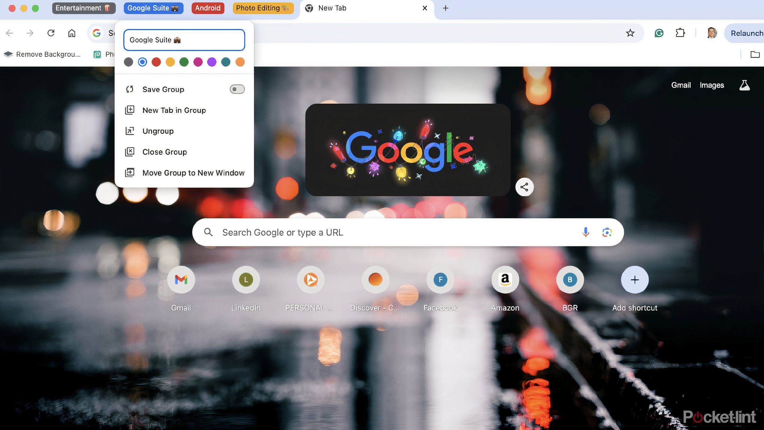Click the Amazon shortcut icon

point(505,279)
